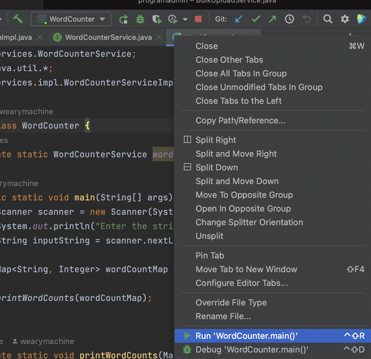Select Move To Opposite Group
The height and width of the screenshot is (359, 371).
coord(273,195)
